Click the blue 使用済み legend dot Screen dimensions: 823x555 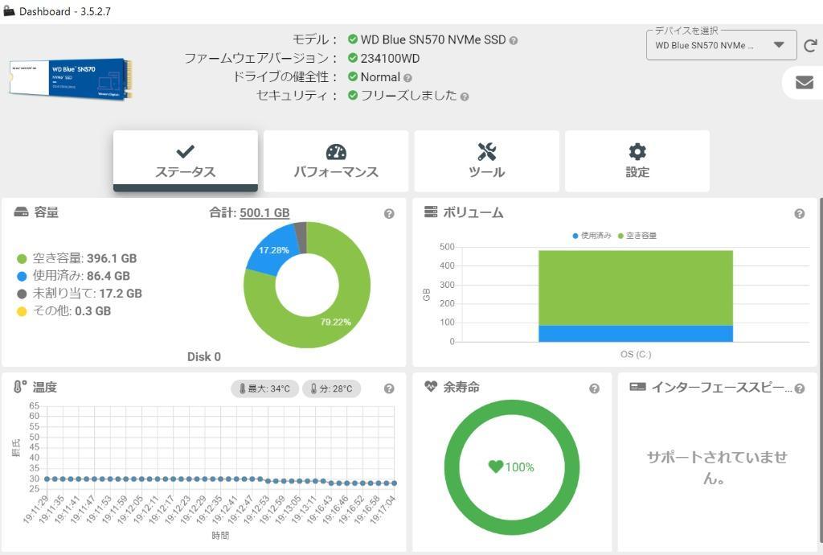click(x=22, y=276)
